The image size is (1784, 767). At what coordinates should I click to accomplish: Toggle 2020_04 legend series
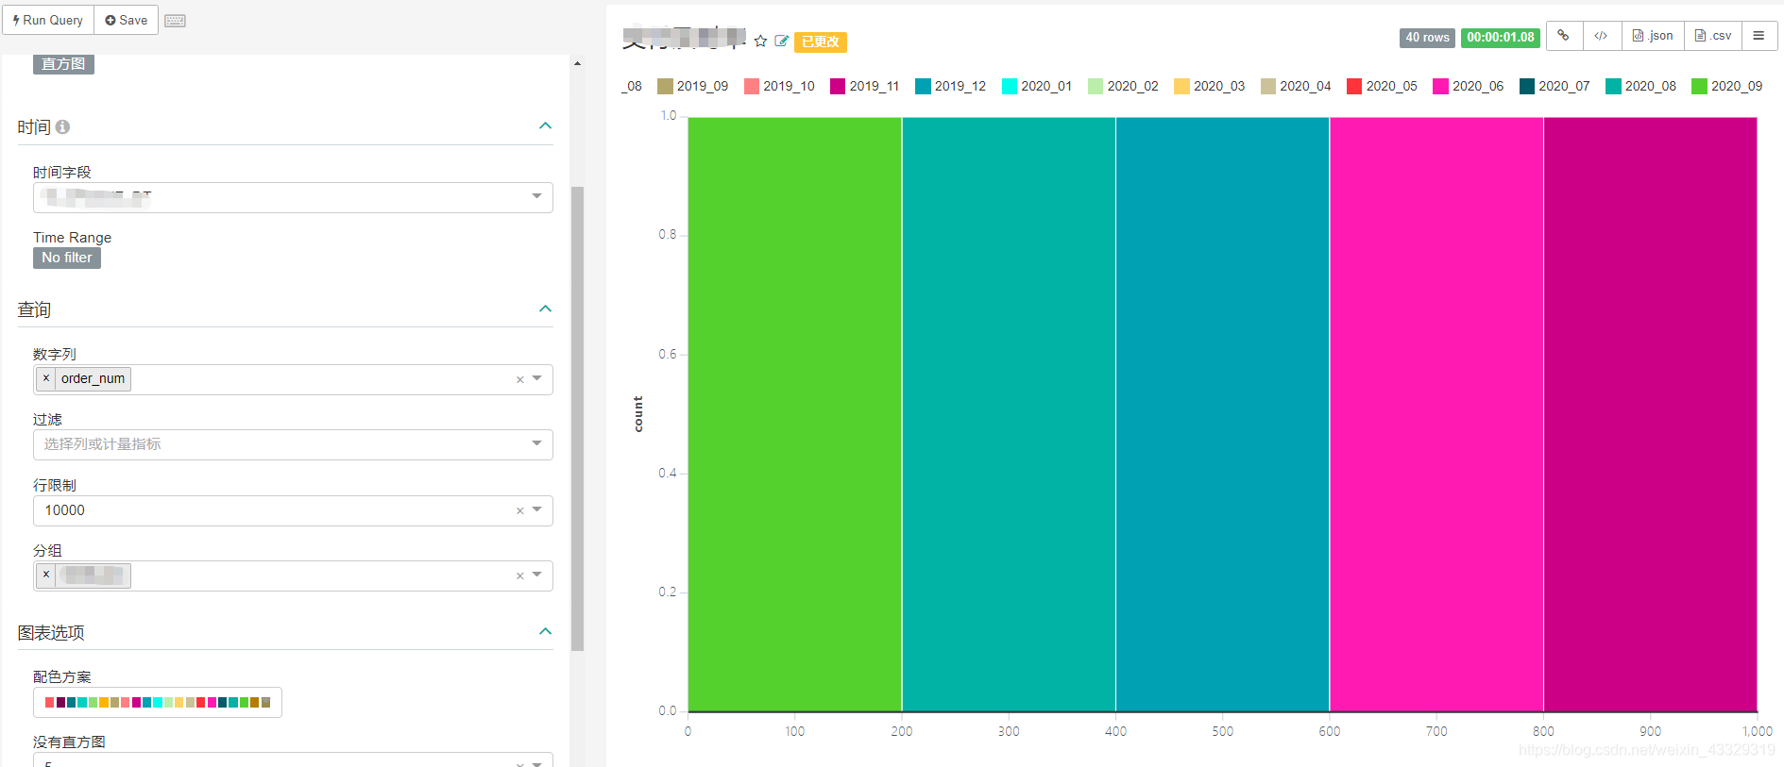pos(1296,86)
